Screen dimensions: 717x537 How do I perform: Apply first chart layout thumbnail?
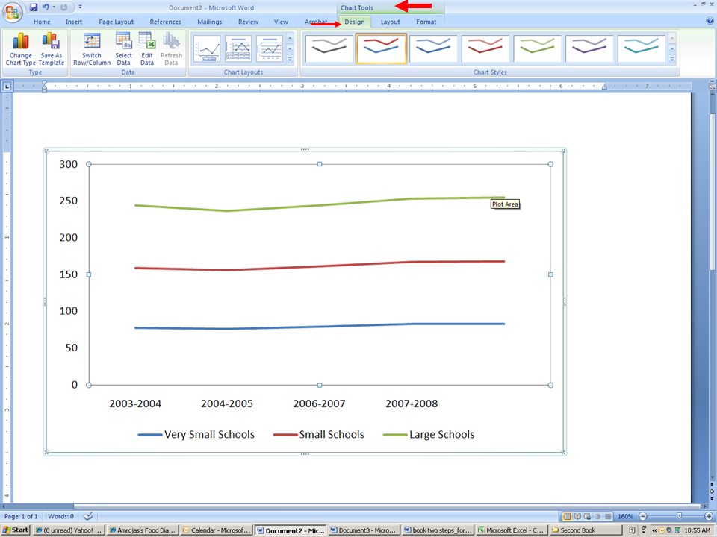tap(207, 48)
